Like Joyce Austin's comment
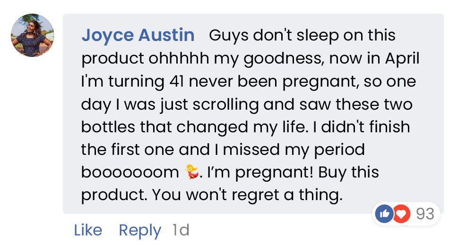 [88, 230]
